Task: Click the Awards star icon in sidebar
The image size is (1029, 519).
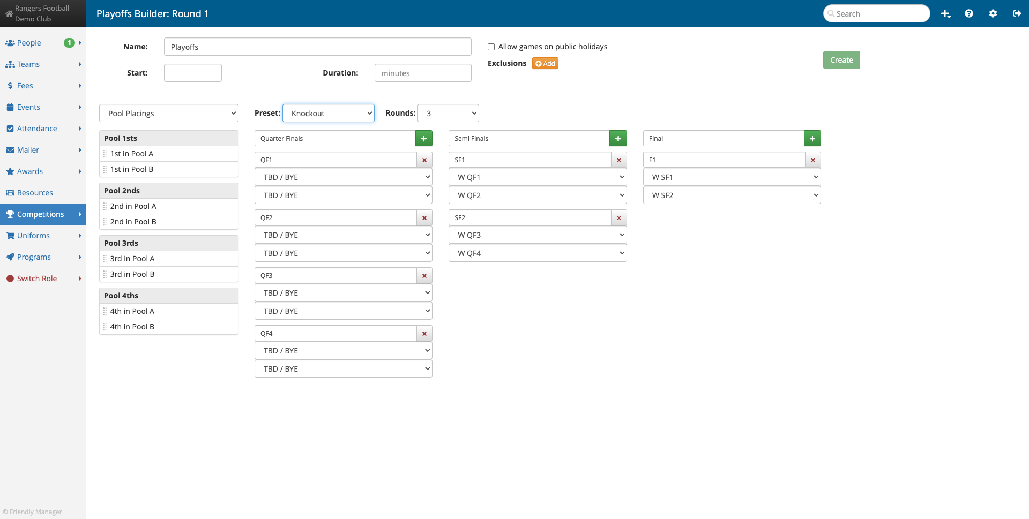Action: (x=10, y=171)
